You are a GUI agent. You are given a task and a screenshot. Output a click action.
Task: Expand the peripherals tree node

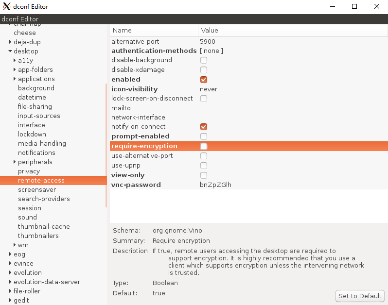click(15, 162)
